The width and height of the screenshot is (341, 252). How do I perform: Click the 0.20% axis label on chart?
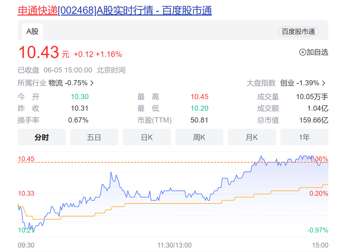click(319, 194)
